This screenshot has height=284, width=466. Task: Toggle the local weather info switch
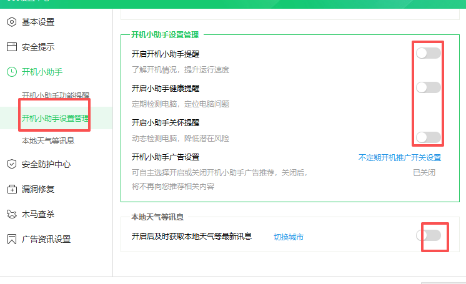pos(429,235)
